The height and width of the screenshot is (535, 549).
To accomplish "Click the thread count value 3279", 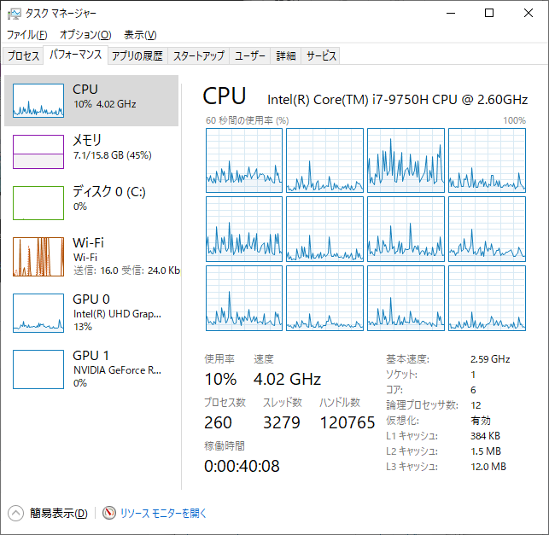I will coord(282,422).
